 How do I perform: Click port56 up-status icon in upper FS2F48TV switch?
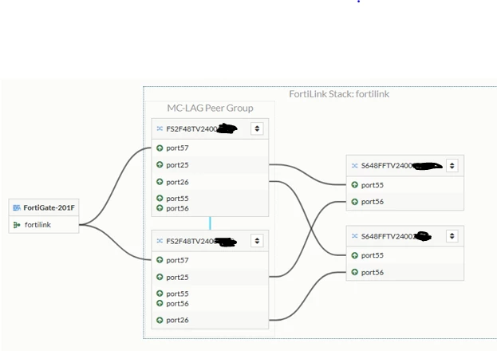[x=160, y=208]
